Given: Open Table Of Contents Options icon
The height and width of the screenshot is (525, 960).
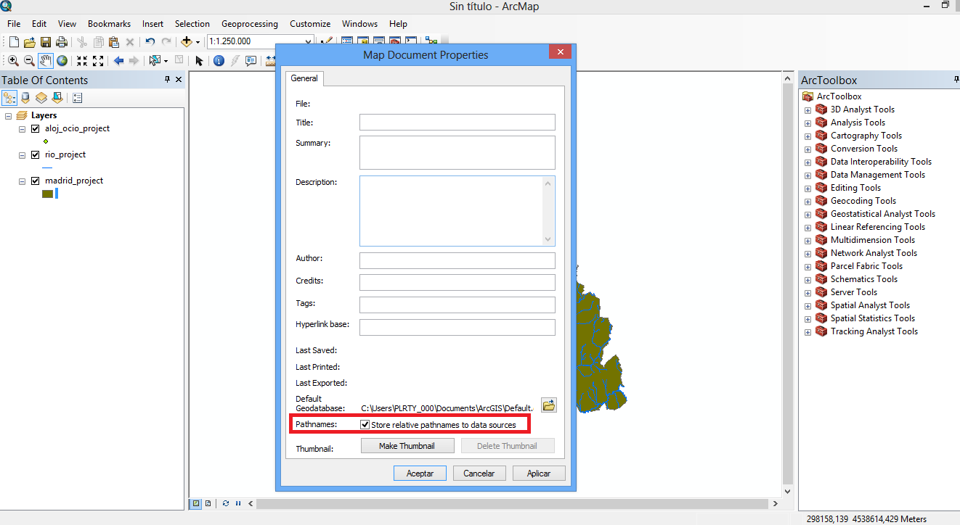Looking at the screenshot, I should [x=78, y=97].
